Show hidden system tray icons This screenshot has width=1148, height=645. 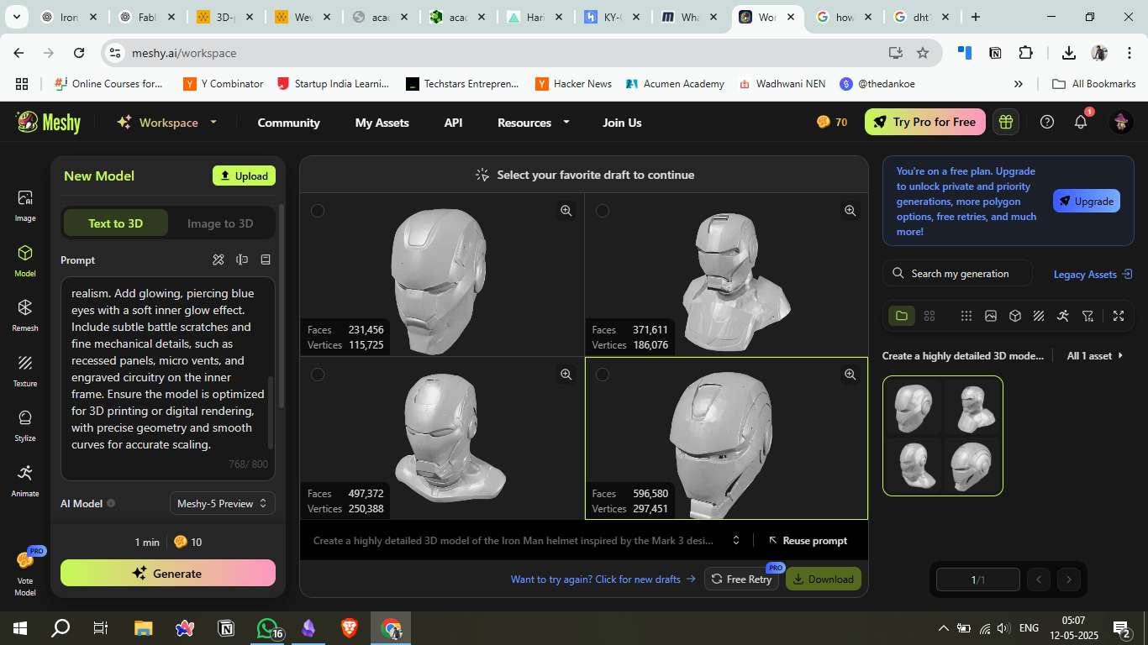(x=943, y=628)
